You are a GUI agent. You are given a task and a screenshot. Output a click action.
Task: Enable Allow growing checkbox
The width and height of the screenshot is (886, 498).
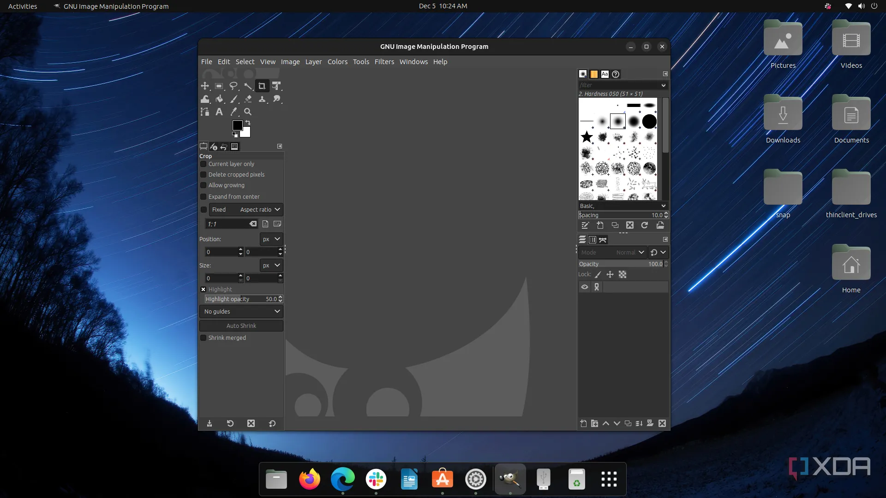tap(203, 185)
